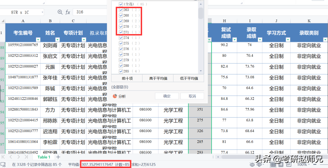Open the filter dropdown for 复试成绩
This screenshot has height=168, width=328.
pos(235,40)
